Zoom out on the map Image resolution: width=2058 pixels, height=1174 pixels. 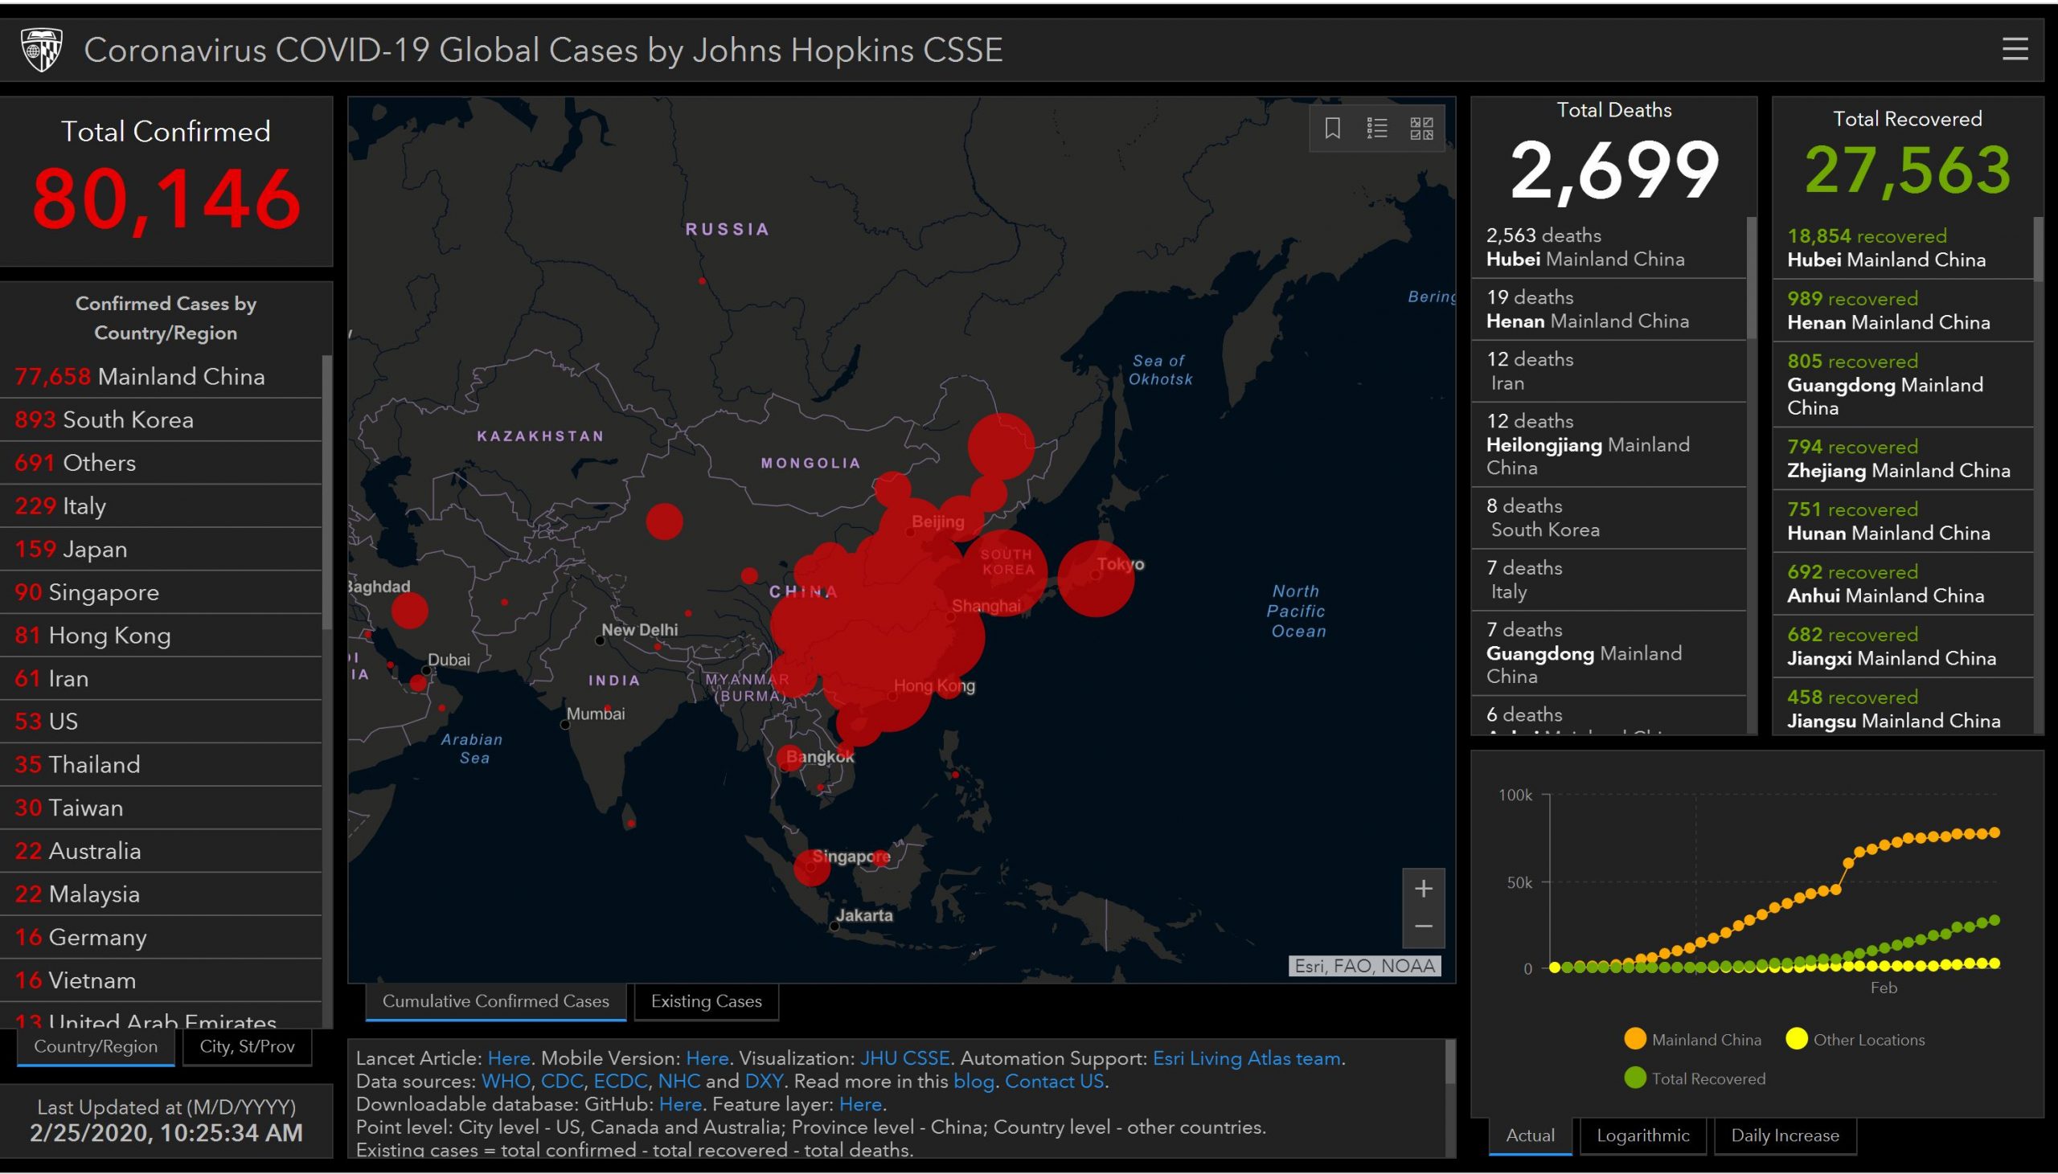point(1424,927)
